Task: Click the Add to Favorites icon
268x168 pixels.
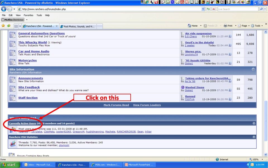Action: (x=9, y=26)
